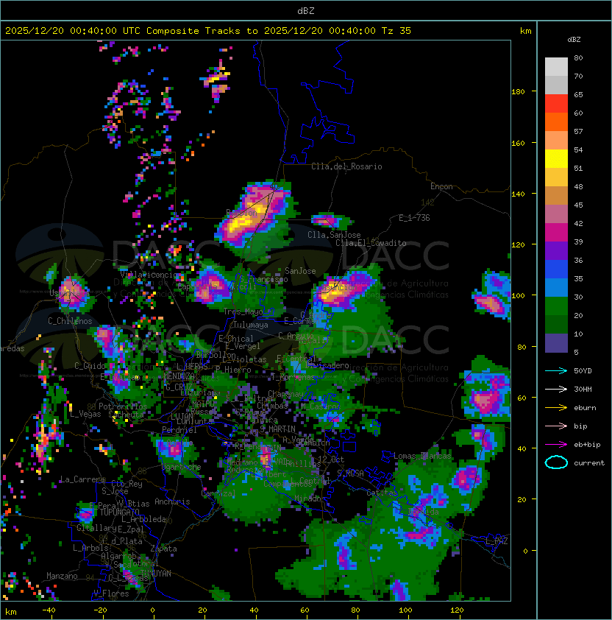The width and height of the screenshot is (612, 620).
Task: Click the E_1-736 label on map
Action: [414, 218]
